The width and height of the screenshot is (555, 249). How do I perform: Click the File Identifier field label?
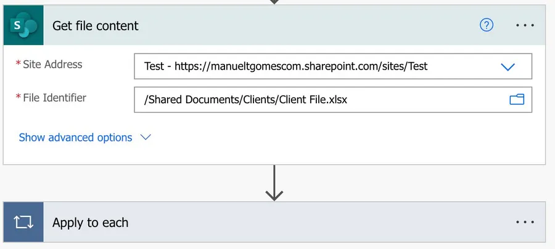pyautogui.click(x=54, y=98)
